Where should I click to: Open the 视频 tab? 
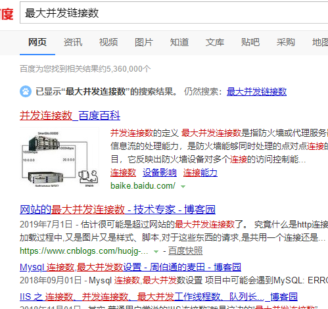(x=108, y=42)
